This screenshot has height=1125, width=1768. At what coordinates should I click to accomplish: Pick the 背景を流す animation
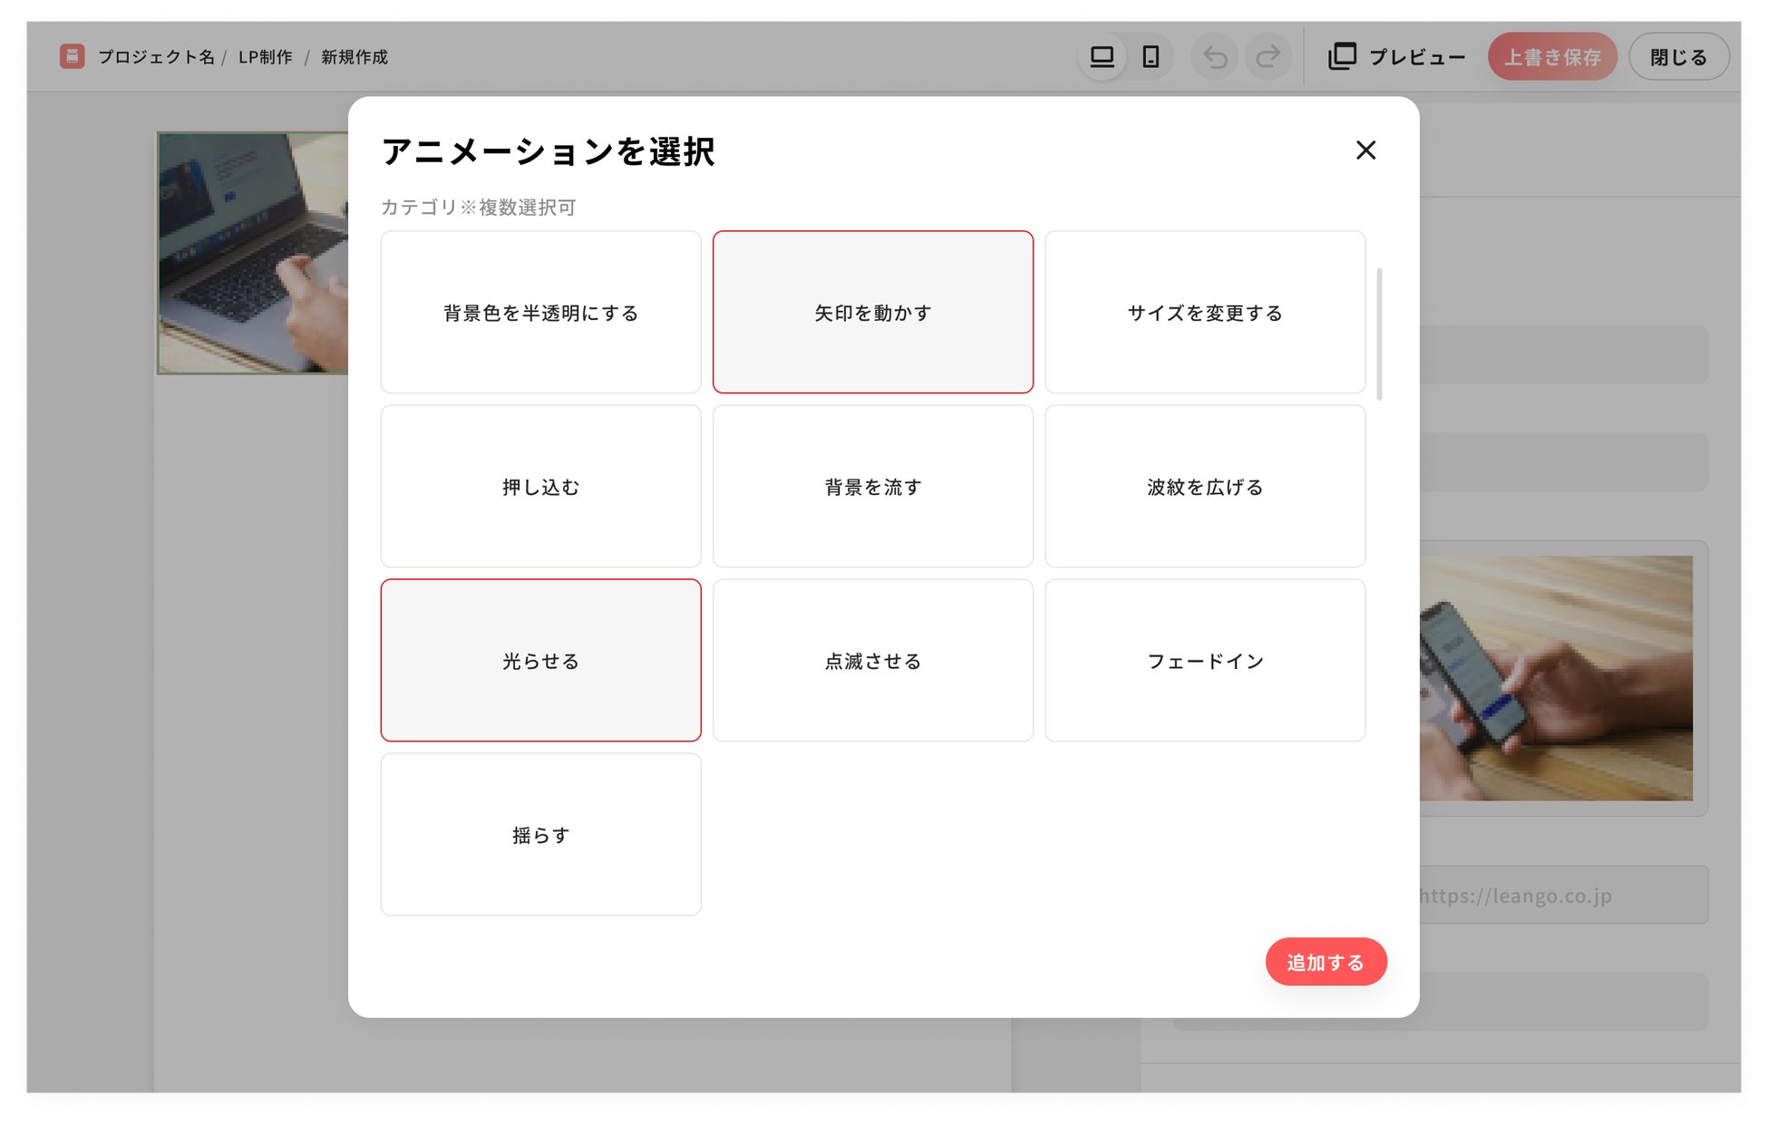[x=872, y=486]
